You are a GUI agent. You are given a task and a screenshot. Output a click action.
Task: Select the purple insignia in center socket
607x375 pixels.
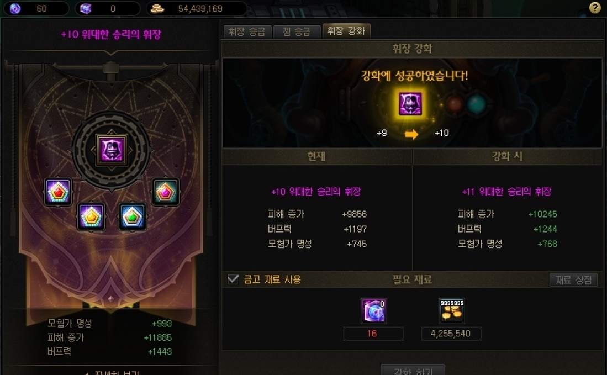[x=112, y=150]
